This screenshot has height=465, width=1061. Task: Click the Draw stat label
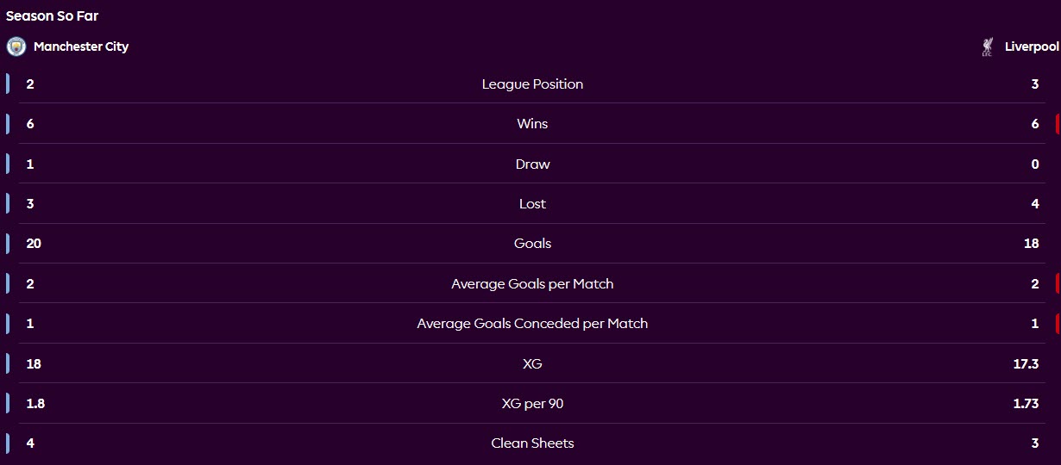pos(532,164)
